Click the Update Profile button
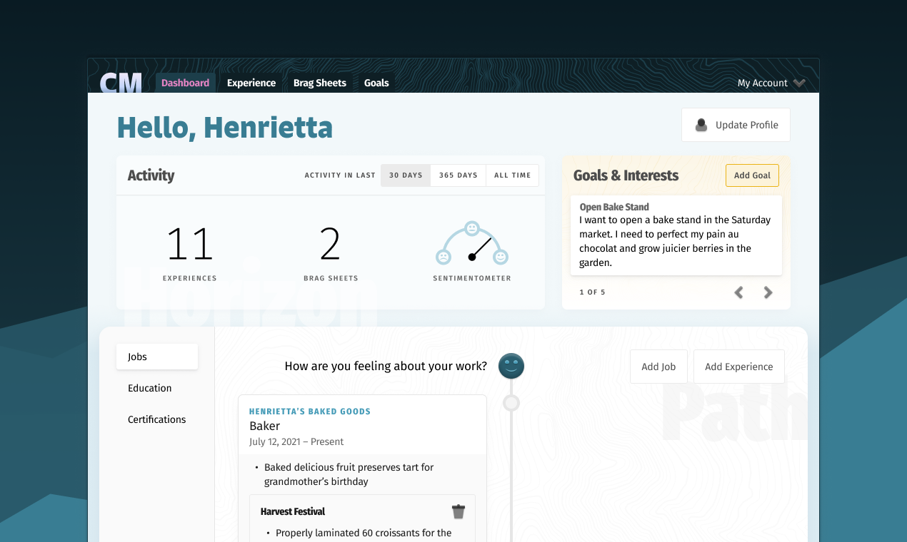 coord(736,125)
